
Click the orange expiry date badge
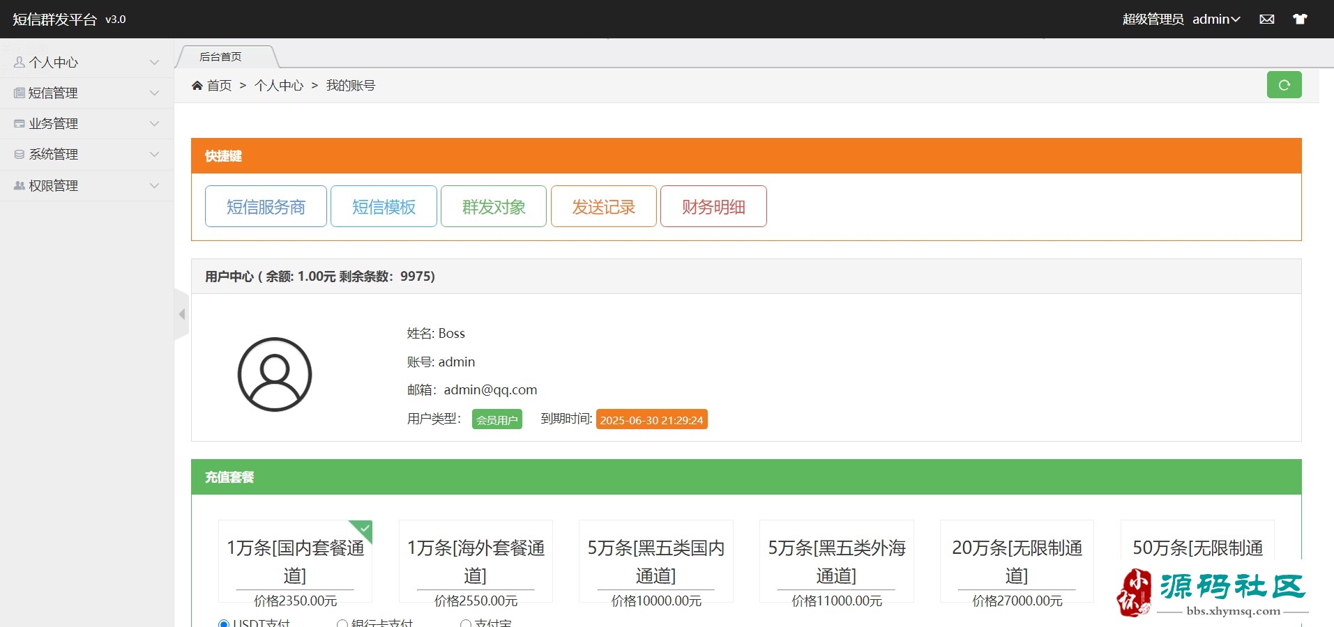pyautogui.click(x=651, y=420)
